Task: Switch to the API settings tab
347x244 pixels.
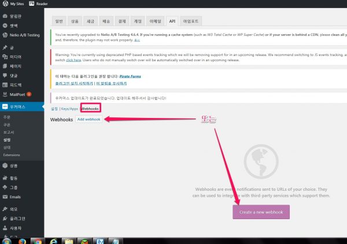Action: (x=172, y=20)
